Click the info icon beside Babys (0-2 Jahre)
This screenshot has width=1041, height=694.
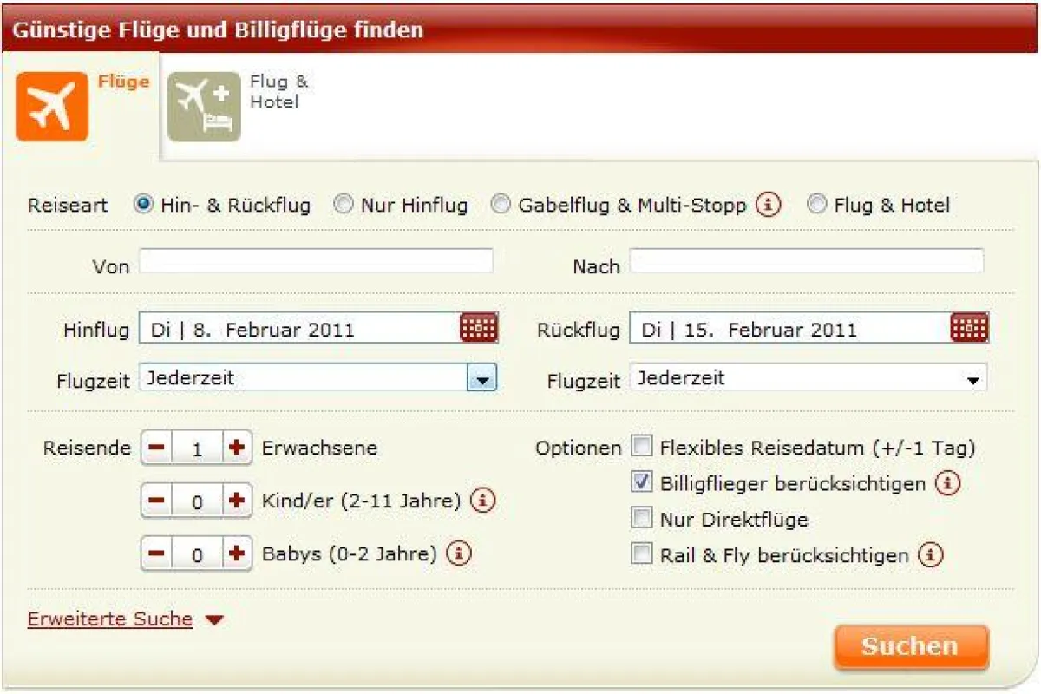(x=458, y=553)
